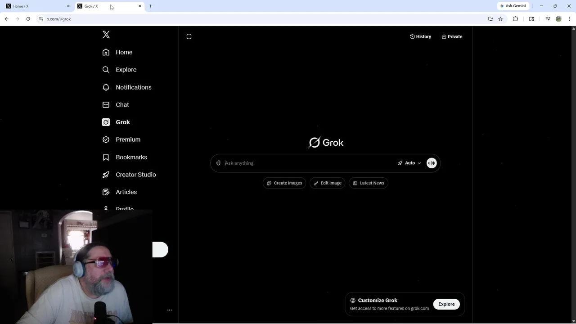This screenshot has width=576, height=324.
Task: Bookmark this page with star icon
Action: [x=500, y=19]
